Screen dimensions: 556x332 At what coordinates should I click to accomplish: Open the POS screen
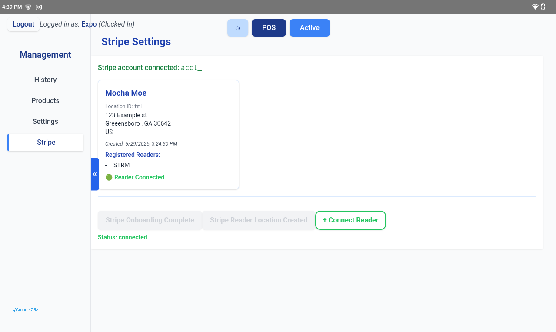click(269, 28)
